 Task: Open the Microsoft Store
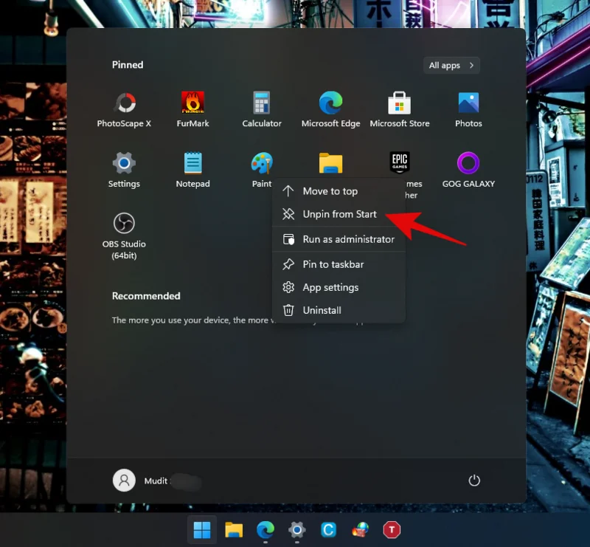pos(400,103)
